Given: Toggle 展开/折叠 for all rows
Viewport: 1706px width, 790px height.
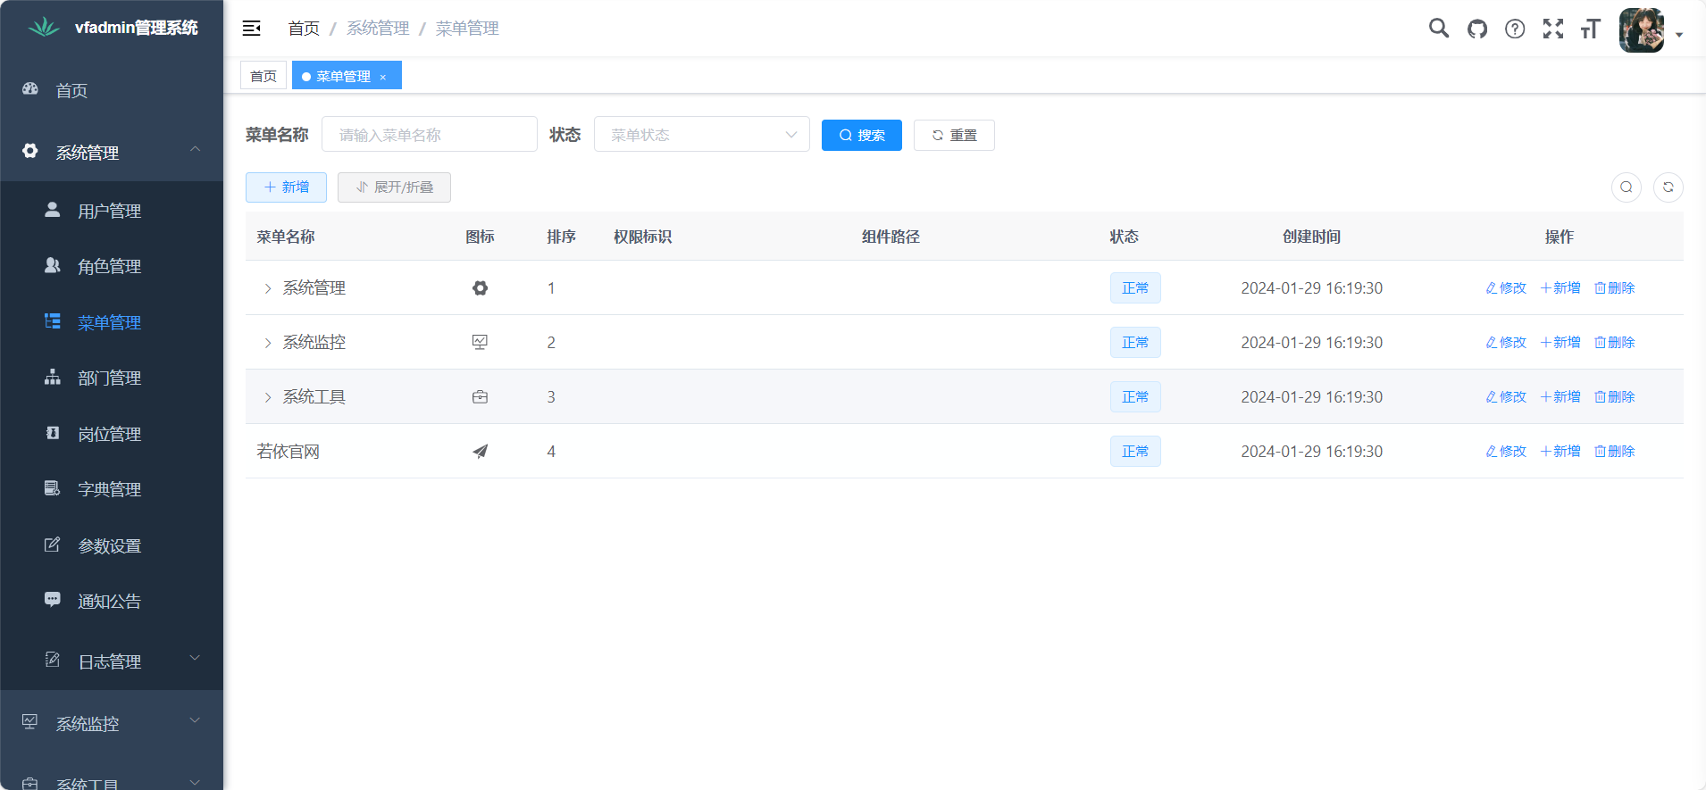Looking at the screenshot, I should pyautogui.click(x=394, y=187).
